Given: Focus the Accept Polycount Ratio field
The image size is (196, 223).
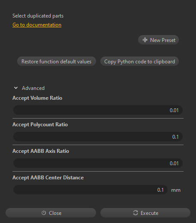Looking at the screenshot, I should click(98, 137).
